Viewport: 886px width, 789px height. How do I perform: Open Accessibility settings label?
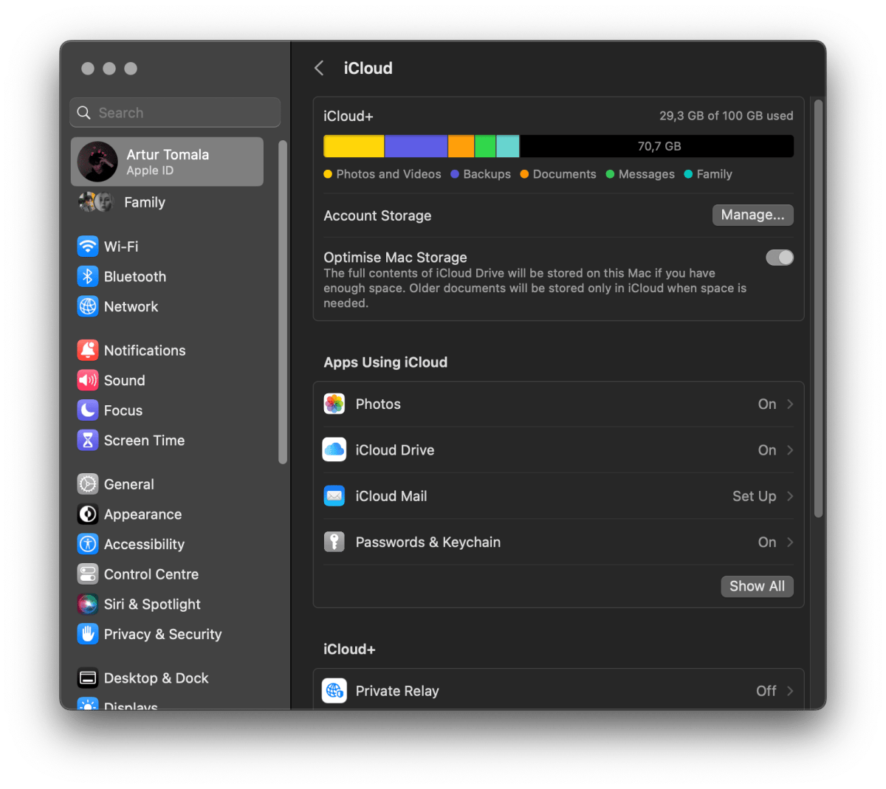(144, 545)
